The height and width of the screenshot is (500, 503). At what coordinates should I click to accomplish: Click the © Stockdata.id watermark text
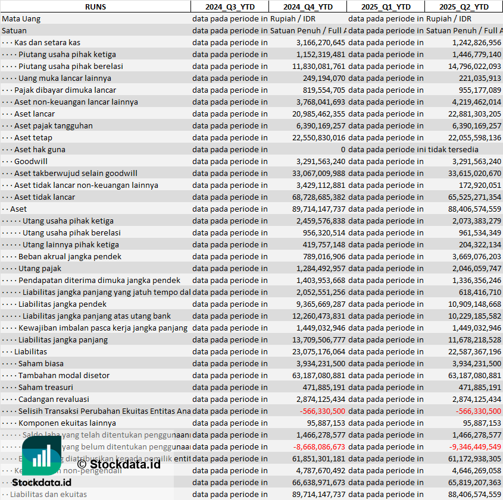click(x=118, y=464)
